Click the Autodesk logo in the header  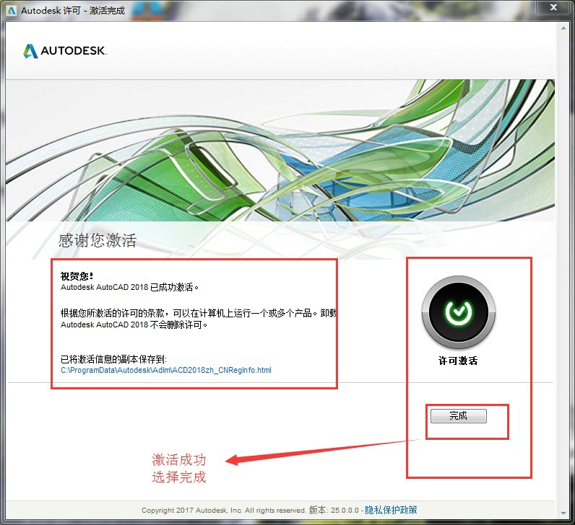coord(65,51)
